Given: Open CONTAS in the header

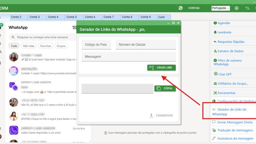Looking at the screenshot, I should [194, 8].
